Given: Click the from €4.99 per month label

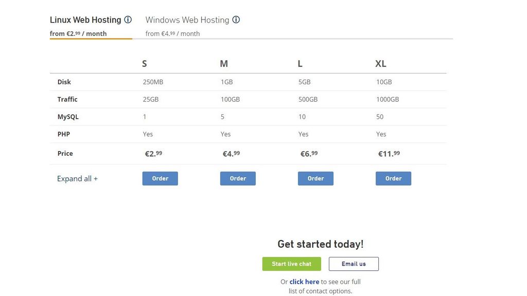Looking at the screenshot, I should click(173, 33).
